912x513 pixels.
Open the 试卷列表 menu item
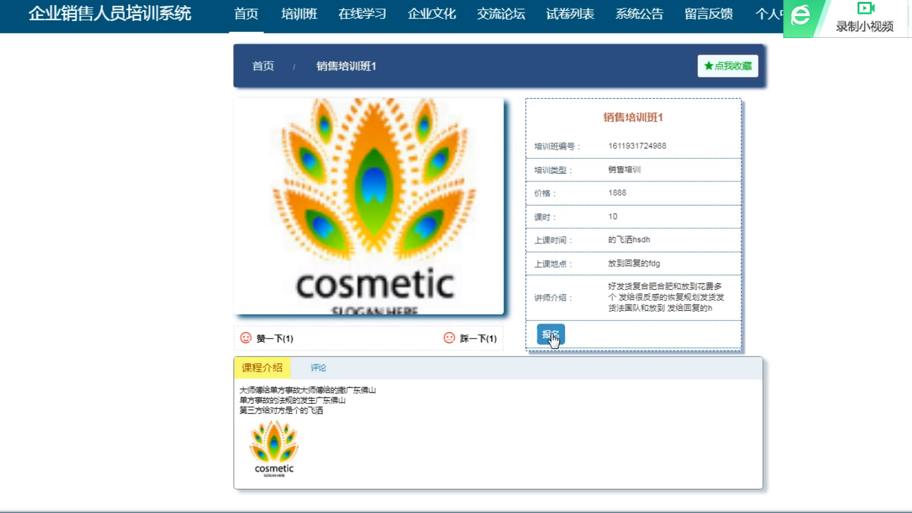pyautogui.click(x=571, y=15)
